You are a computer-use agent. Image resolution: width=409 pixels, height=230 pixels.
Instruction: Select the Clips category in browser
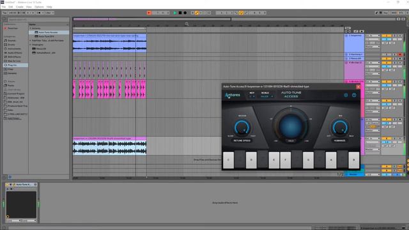[10, 69]
